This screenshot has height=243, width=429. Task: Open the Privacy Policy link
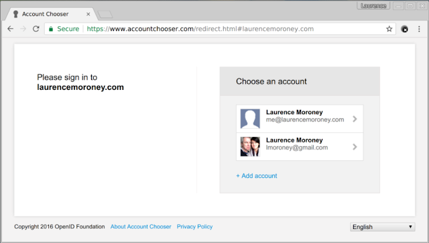point(194,227)
